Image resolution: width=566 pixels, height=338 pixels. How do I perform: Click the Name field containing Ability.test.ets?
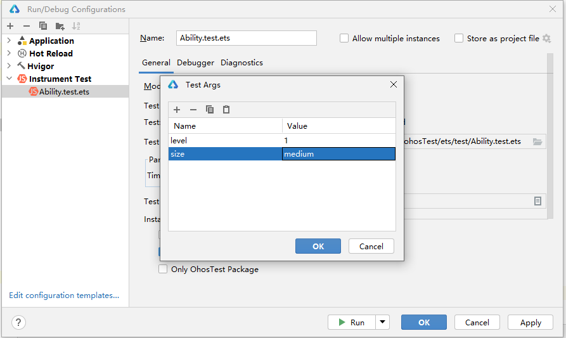tap(247, 38)
